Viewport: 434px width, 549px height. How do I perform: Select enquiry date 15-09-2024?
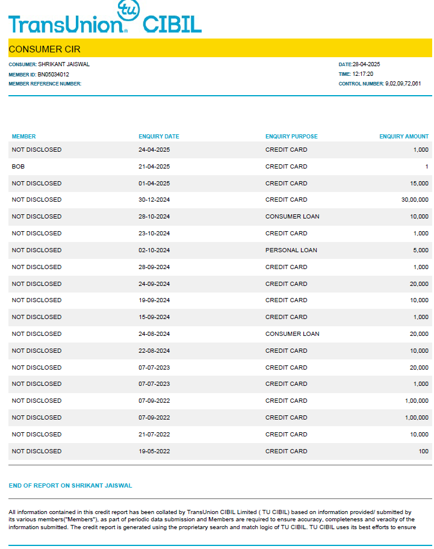click(154, 317)
